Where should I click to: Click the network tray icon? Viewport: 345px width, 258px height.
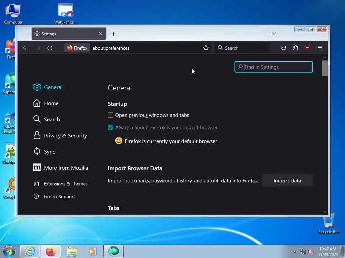coord(303,252)
